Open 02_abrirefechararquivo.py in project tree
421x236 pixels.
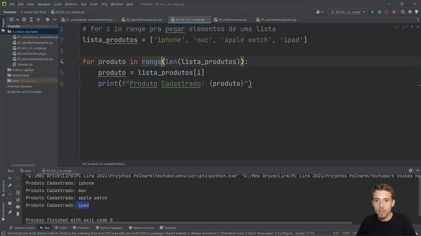click(x=33, y=43)
